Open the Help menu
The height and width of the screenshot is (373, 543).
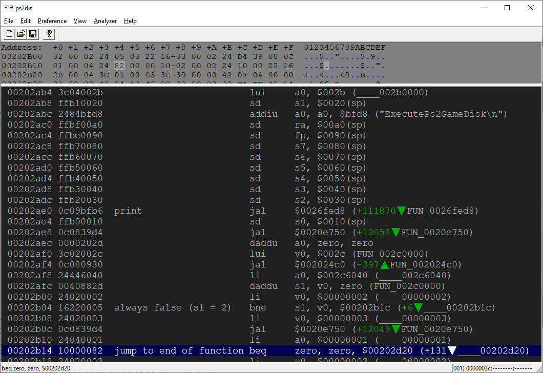coord(130,21)
